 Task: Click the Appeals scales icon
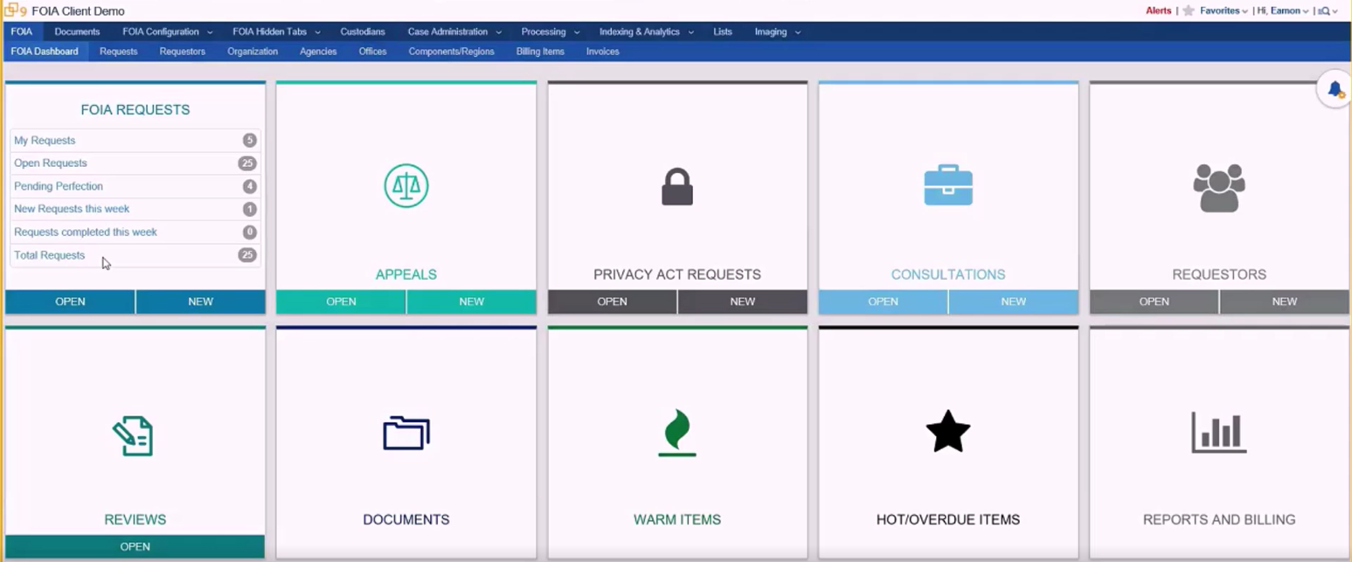[x=406, y=186]
